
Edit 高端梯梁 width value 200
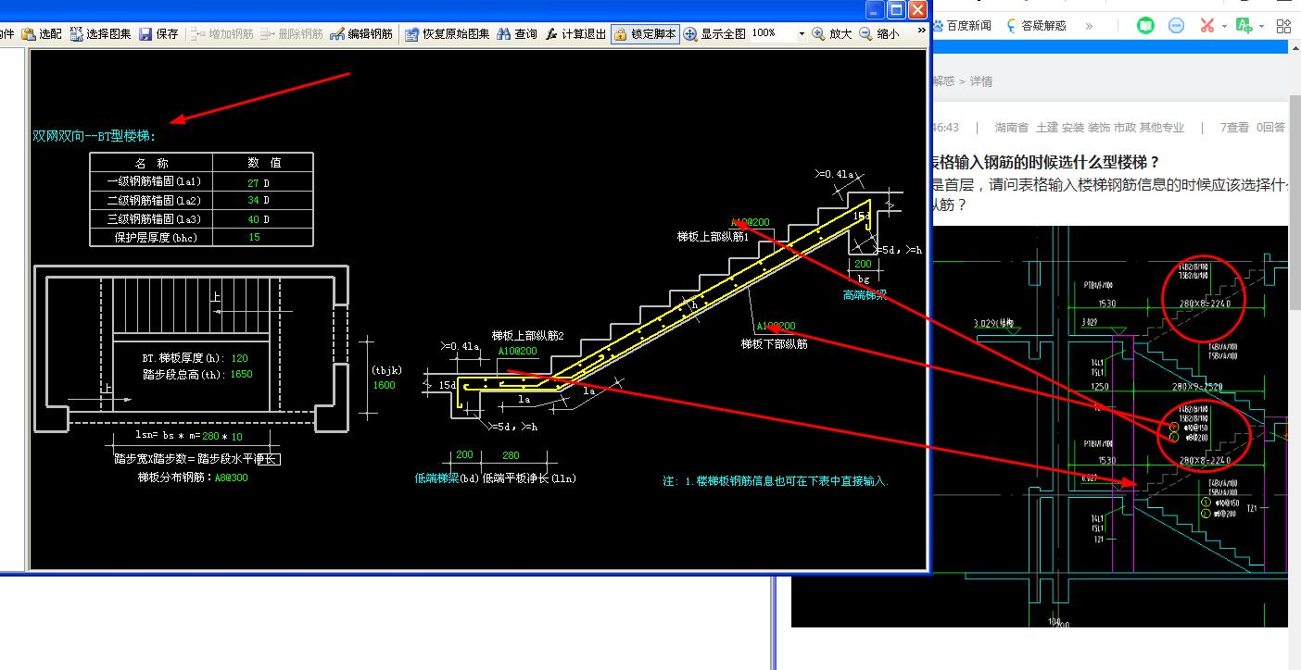[x=863, y=264]
